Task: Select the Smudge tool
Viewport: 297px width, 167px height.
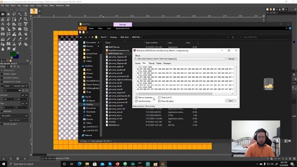Action: point(8,49)
